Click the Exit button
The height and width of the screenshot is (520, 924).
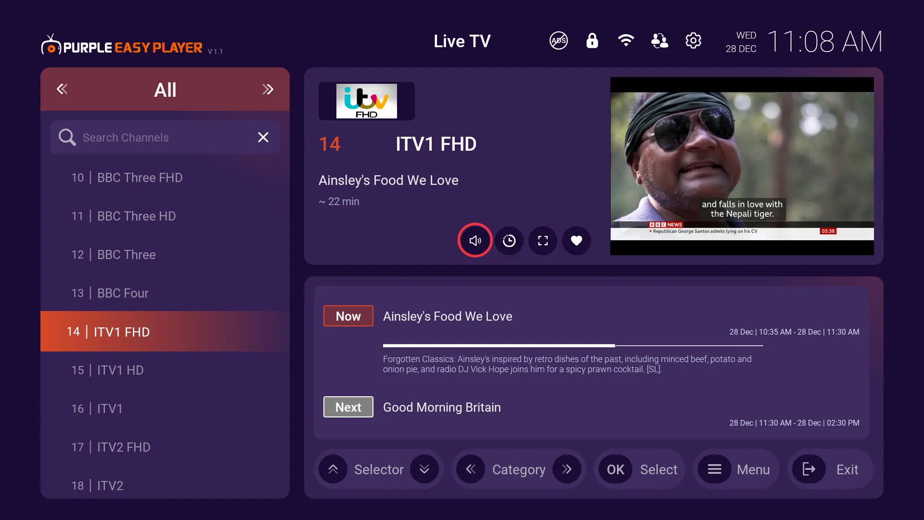[830, 469]
